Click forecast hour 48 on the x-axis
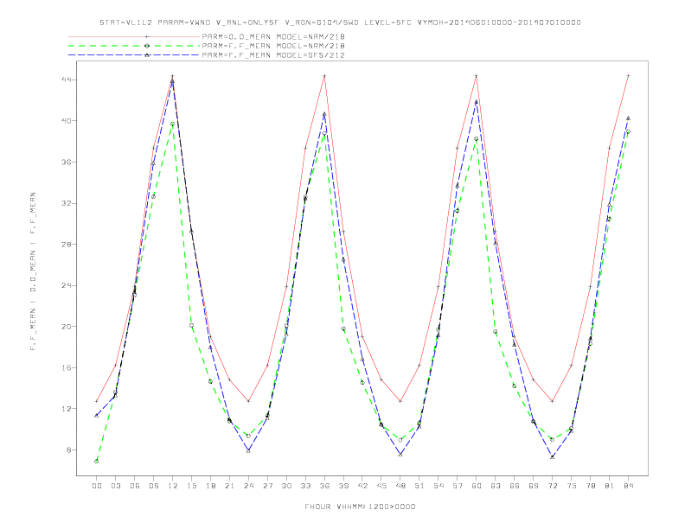This screenshot has width=685, height=529. click(400, 486)
